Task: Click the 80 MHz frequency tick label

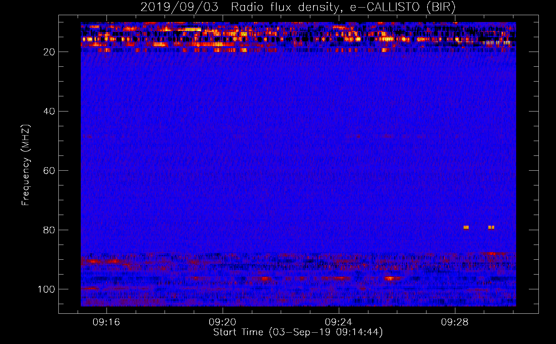Action: tap(49, 230)
